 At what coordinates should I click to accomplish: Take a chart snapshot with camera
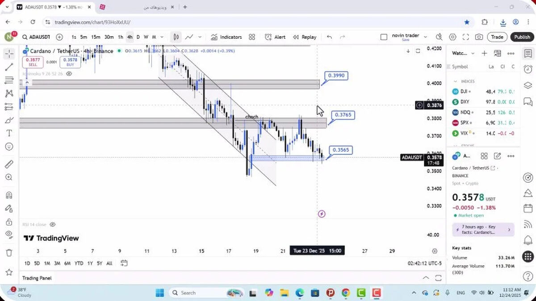[x=479, y=37]
